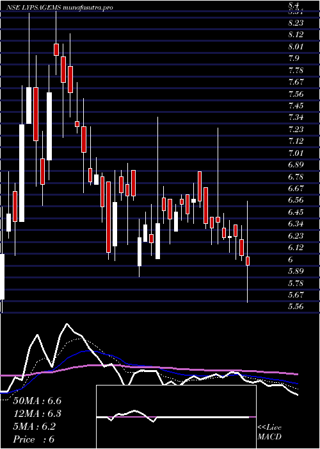Click the 5.67 price axis label
320x449 pixels.
point(296,295)
